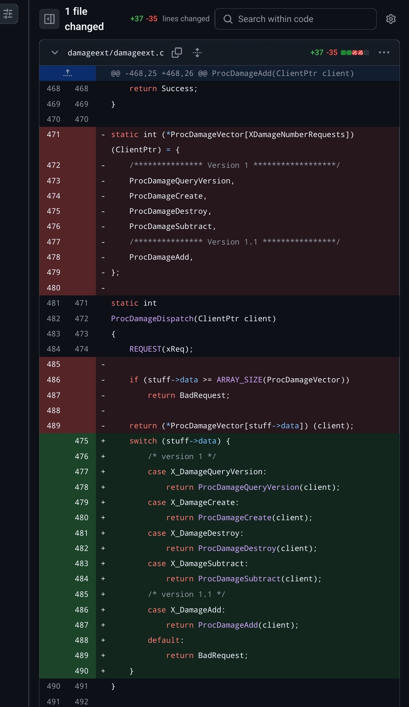This screenshot has width=409, height=707.
Task: Copy damageext/damageext.c file path
Action: click(x=177, y=53)
